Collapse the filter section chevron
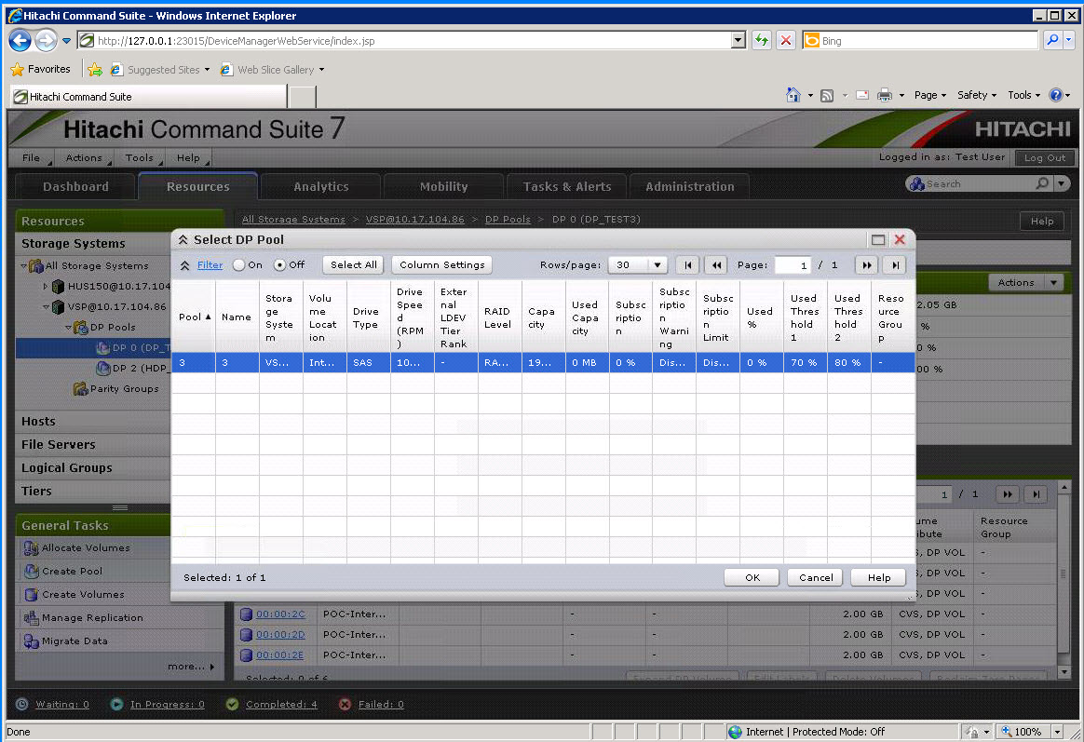Image resolution: width=1084 pixels, height=742 pixels. click(184, 265)
